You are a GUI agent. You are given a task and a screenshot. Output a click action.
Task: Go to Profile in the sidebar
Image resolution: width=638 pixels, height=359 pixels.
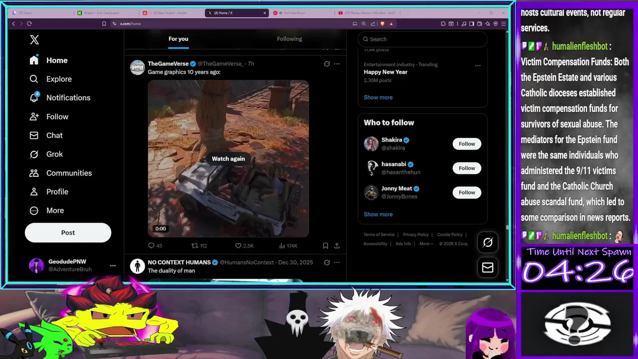point(48,191)
